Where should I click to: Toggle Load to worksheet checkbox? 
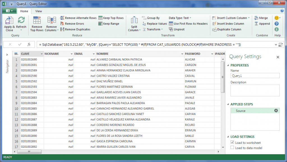point(232,142)
